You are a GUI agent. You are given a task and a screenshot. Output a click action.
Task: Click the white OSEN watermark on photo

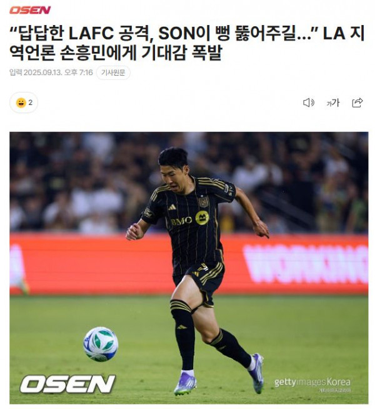67,384
